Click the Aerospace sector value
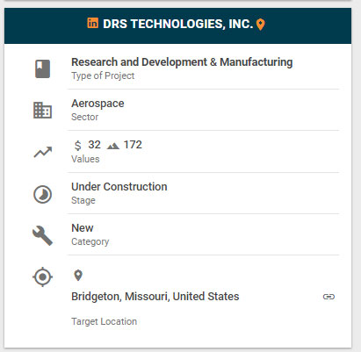The height and width of the screenshot is (352, 361). (x=97, y=104)
